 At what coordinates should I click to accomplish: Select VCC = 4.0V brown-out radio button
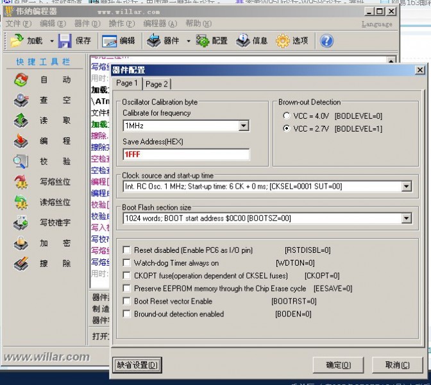tap(286, 116)
